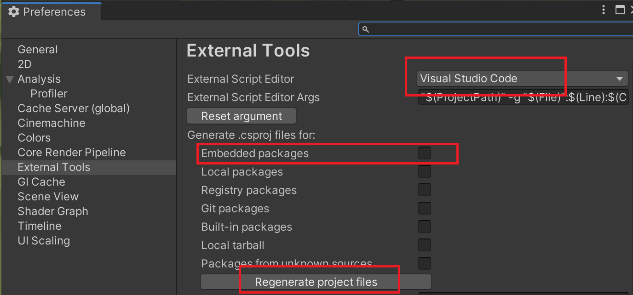Enable Local tarball checkbox
This screenshot has width=633, height=295.
[x=425, y=245]
